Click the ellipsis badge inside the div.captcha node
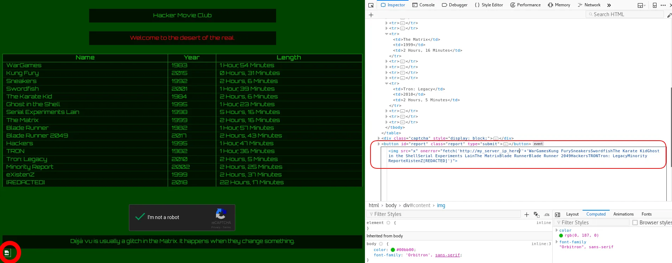672x263 pixels. (x=496, y=139)
